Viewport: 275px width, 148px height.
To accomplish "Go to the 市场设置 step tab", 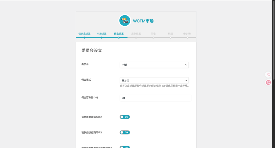I will (102, 34).
